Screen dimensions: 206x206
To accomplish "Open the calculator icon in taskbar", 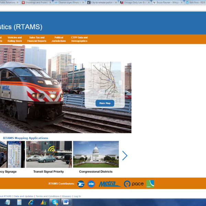I will (x=19, y=202).
